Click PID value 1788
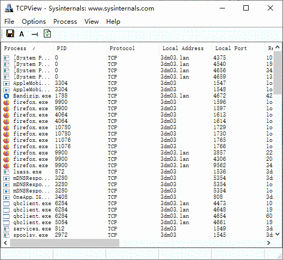The height and width of the screenshot is (260, 283). pyautogui.click(x=61, y=96)
